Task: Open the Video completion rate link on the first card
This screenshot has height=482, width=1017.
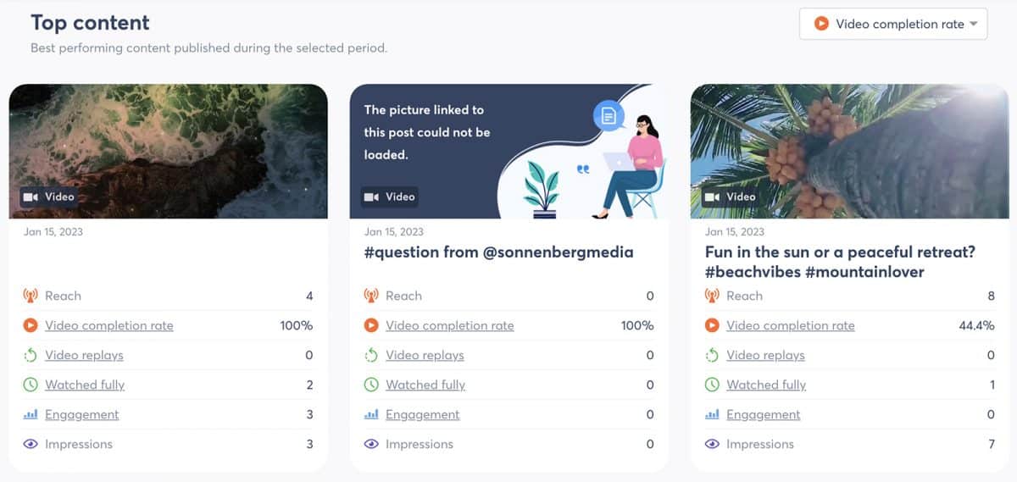Action: point(109,325)
